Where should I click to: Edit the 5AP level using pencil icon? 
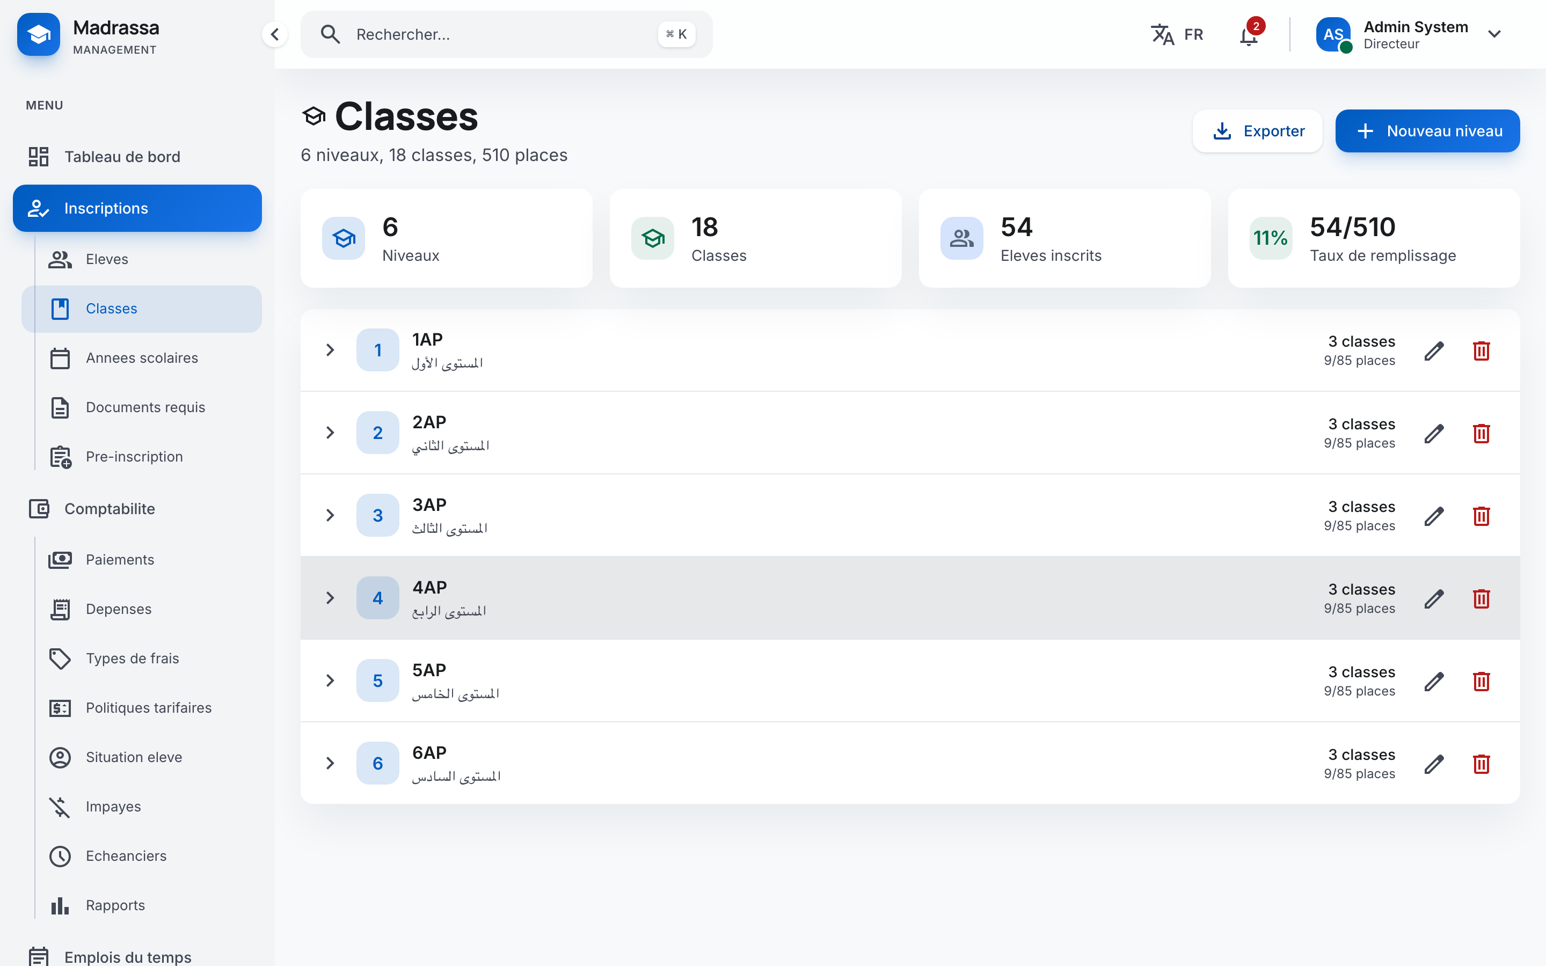(1434, 681)
